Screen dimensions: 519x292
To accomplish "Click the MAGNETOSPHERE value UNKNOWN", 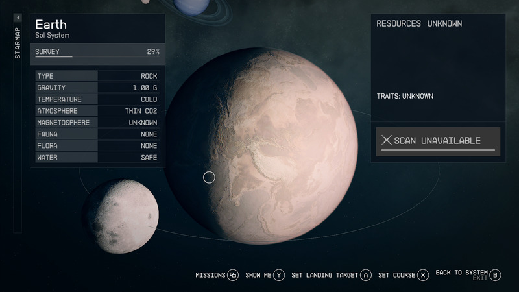I will coord(143,123).
